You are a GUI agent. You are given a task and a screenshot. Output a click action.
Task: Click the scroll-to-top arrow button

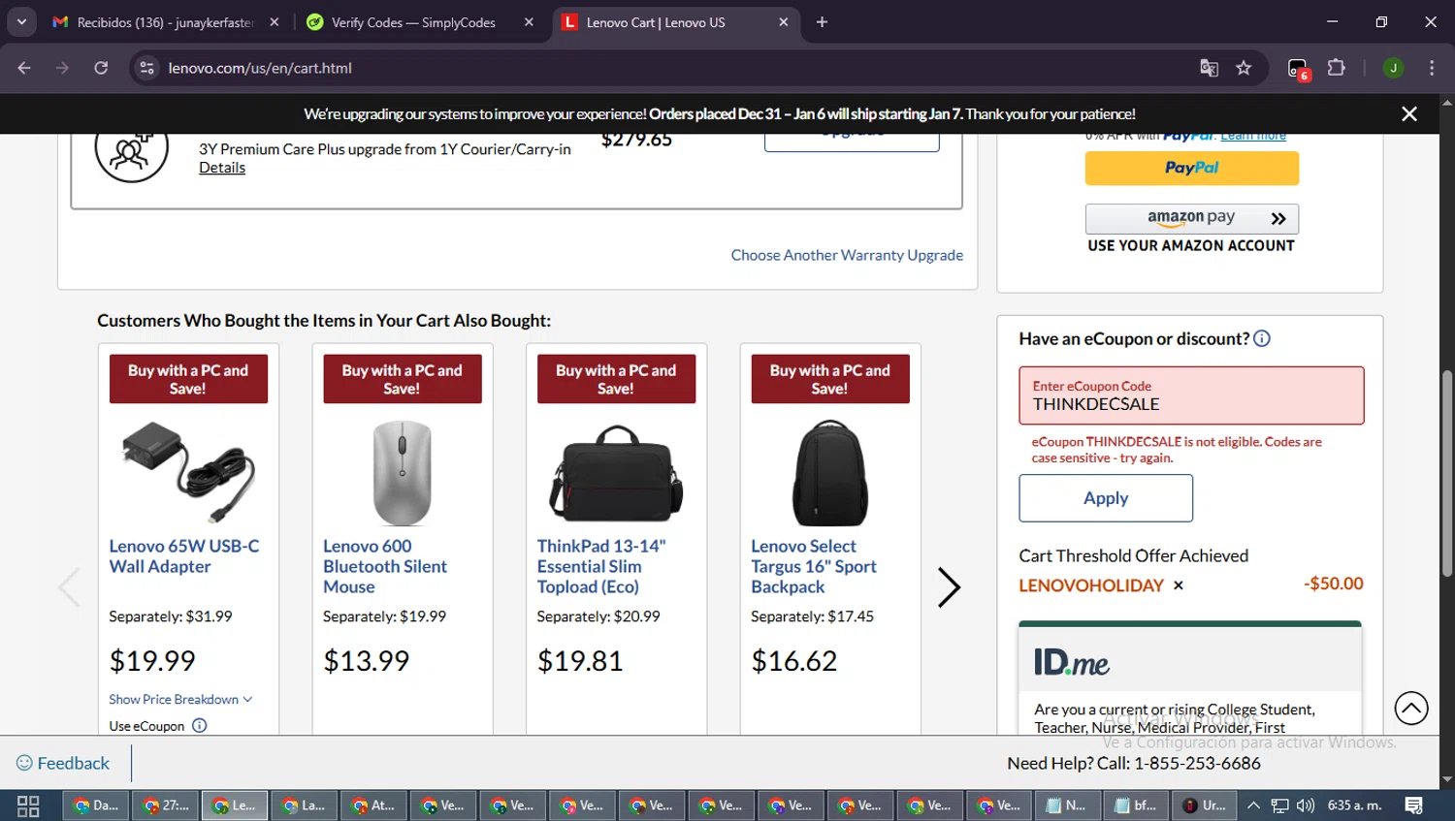pyautogui.click(x=1411, y=709)
